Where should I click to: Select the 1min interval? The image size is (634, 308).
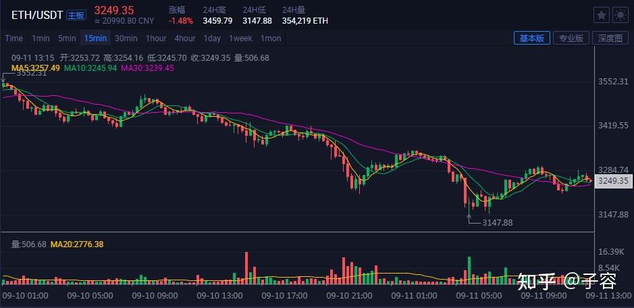[x=41, y=38]
